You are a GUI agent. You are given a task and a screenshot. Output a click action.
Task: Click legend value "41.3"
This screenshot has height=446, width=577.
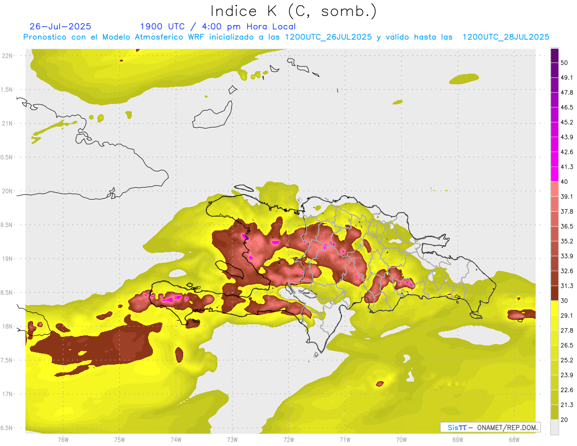(566, 167)
